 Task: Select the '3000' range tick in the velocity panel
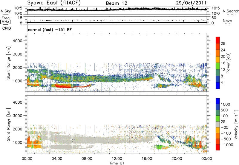17,116
